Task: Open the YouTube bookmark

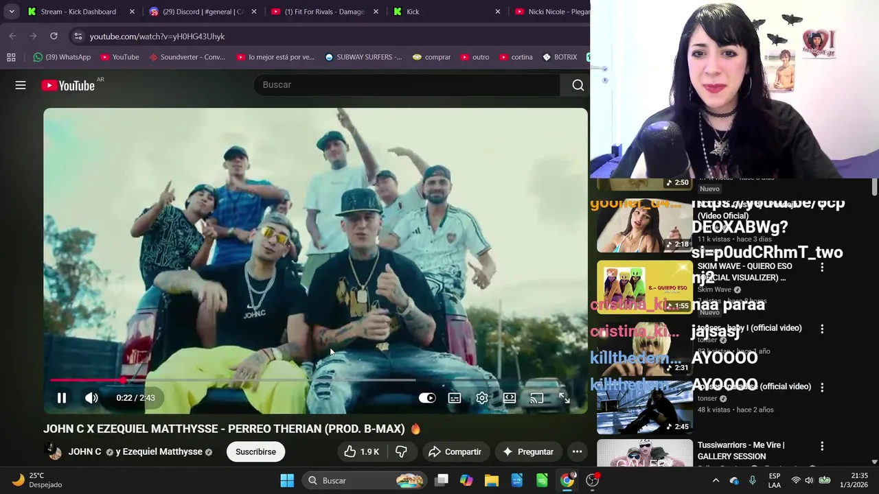Action: (x=119, y=57)
